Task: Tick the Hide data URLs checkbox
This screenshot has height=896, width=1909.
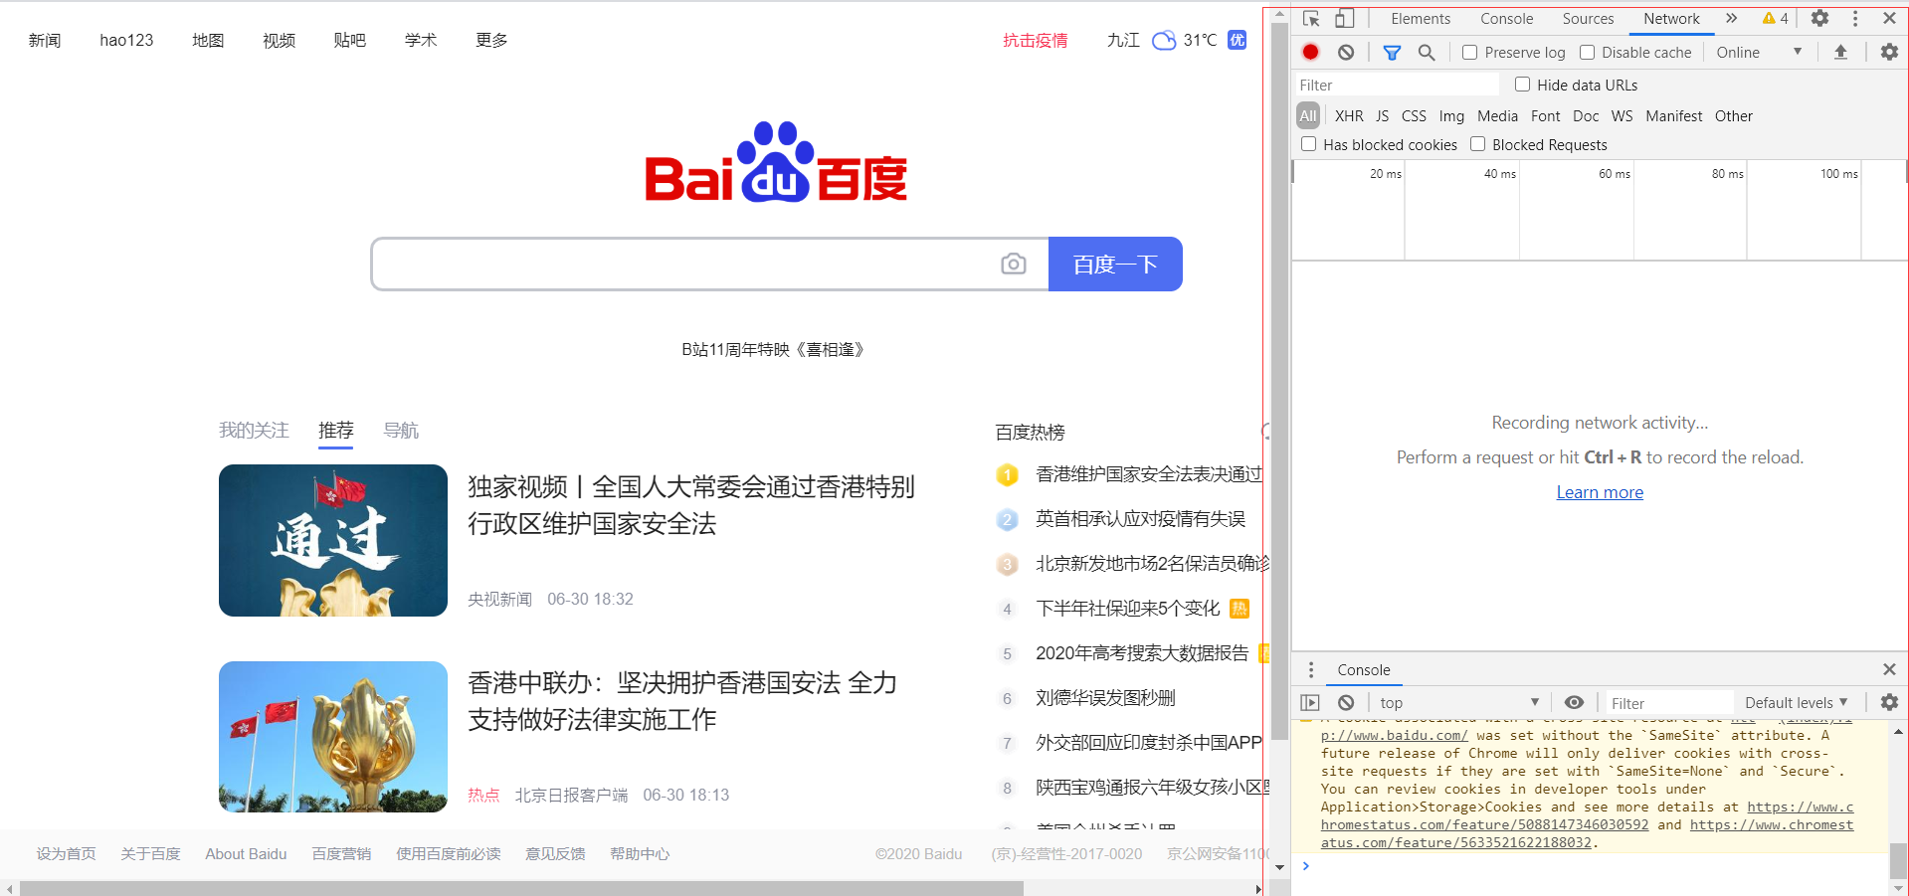Action: [x=1522, y=85]
